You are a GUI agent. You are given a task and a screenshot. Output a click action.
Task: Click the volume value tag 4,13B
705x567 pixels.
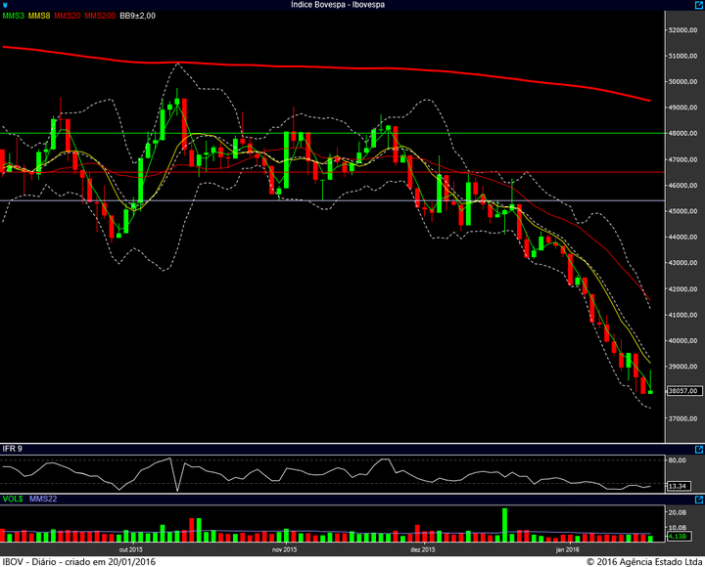click(x=679, y=536)
